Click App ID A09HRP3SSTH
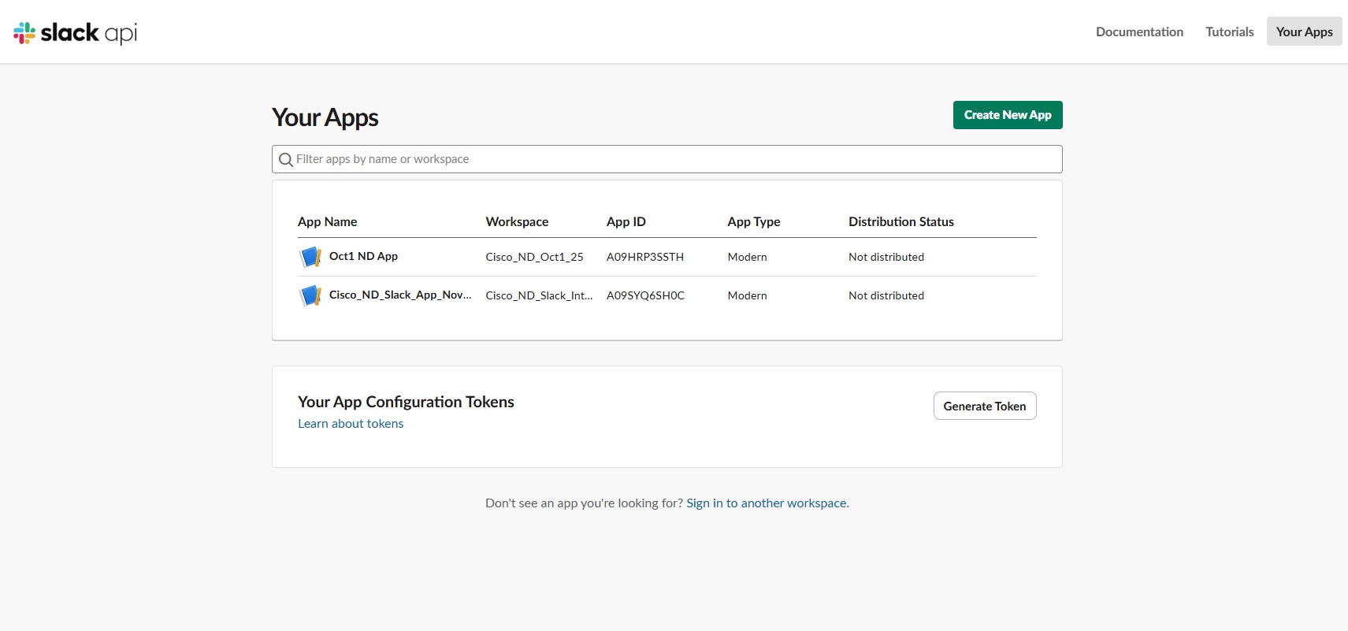The height and width of the screenshot is (631, 1348). pos(645,257)
